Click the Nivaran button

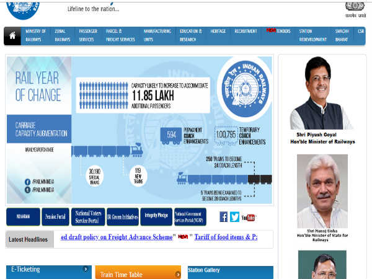pos(24,216)
